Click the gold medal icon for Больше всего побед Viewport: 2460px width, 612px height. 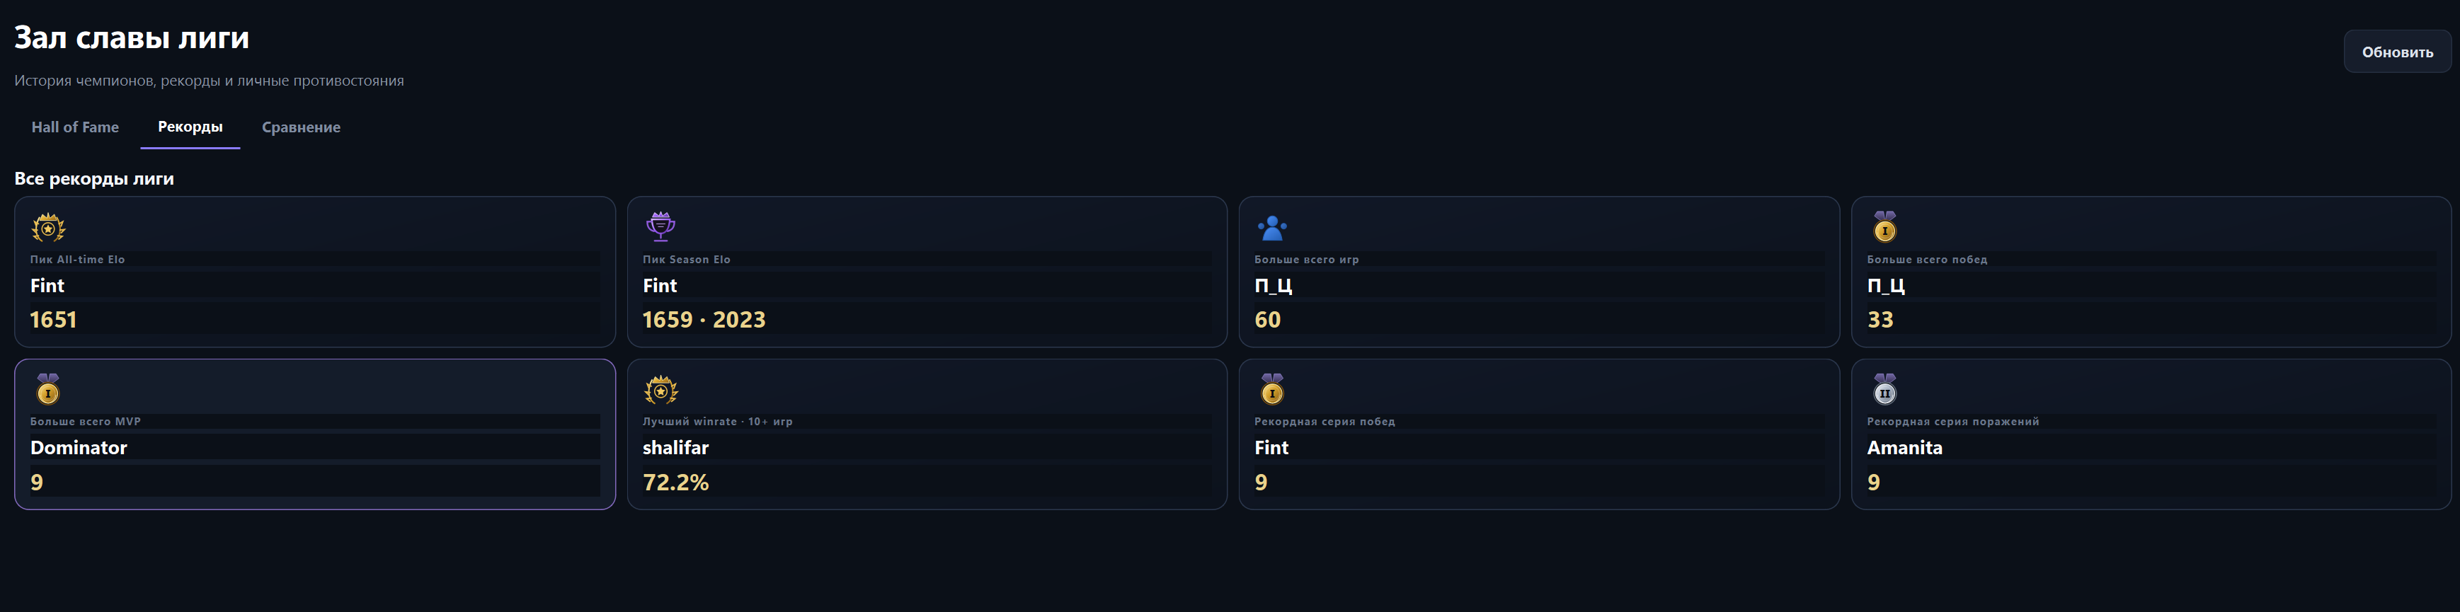pos(1884,227)
